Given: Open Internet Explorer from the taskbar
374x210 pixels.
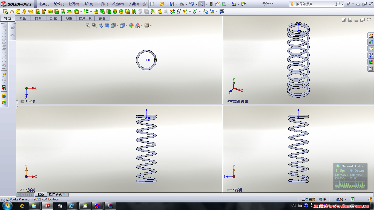Looking at the screenshot, I should (x=22, y=206).
